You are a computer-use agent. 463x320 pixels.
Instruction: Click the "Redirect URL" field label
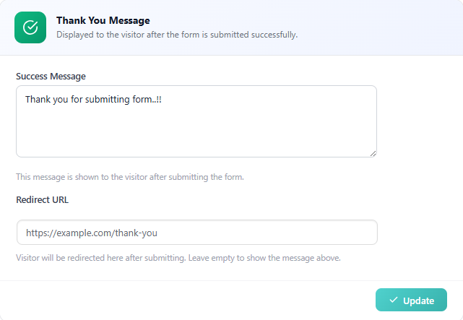click(x=42, y=200)
